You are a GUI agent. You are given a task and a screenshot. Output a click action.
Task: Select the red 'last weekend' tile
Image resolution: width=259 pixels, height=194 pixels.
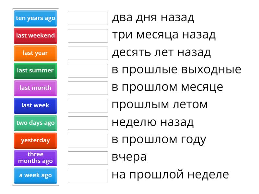(x=36, y=36)
